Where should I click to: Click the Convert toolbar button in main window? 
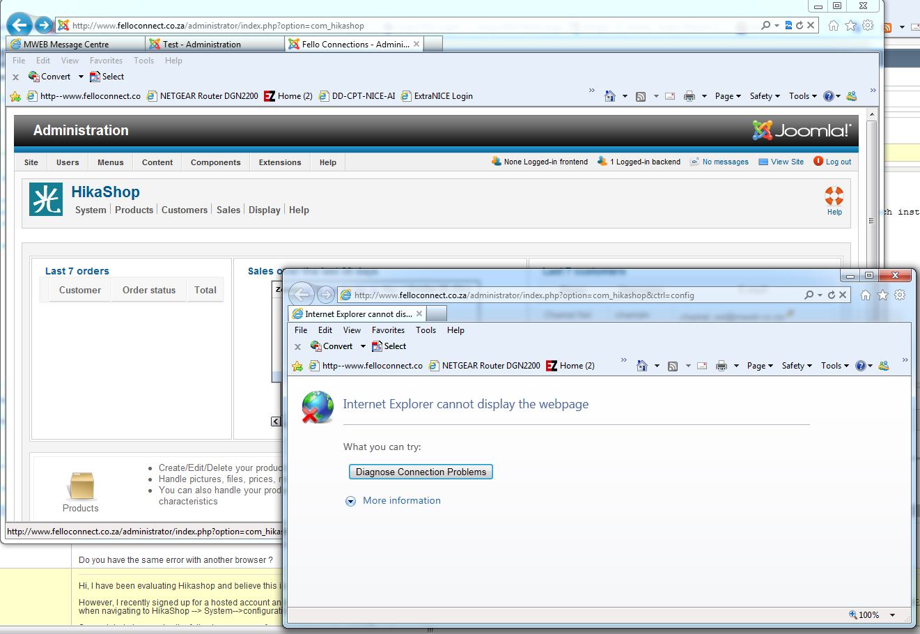point(49,77)
